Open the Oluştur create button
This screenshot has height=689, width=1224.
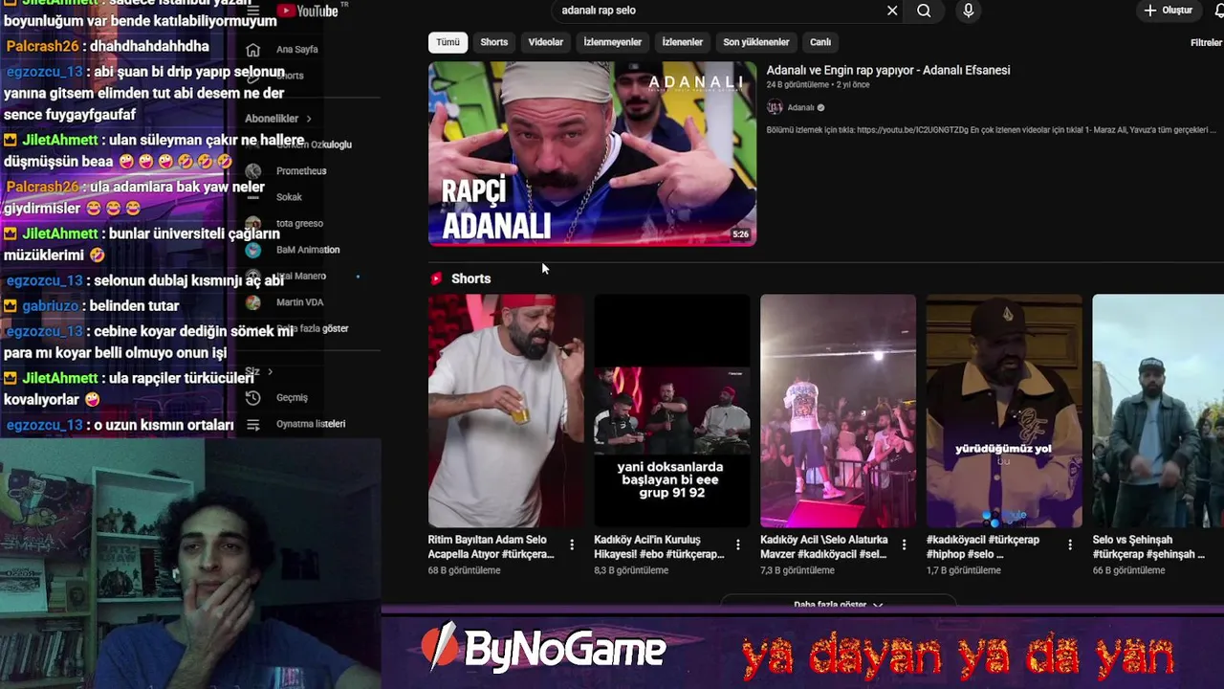(1169, 11)
